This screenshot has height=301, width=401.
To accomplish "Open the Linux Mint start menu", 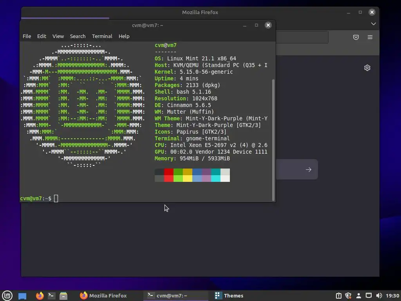I will point(7,296).
